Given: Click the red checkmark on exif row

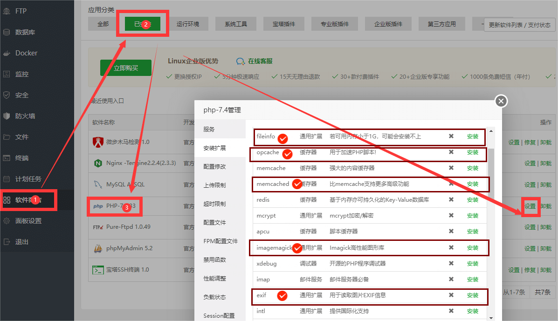Looking at the screenshot, I should pos(282,296).
